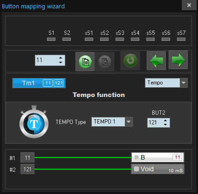The image size is (198, 194).
Task: Click the #2 input box showing 121
Action: [27, 169]
